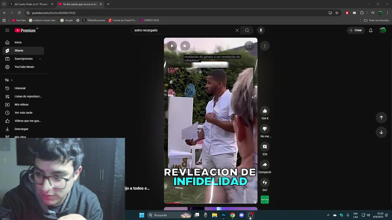The width and height of the screenshot is (392, 220).
Task: Share the Short via Compartir
Action: point(265,165)
